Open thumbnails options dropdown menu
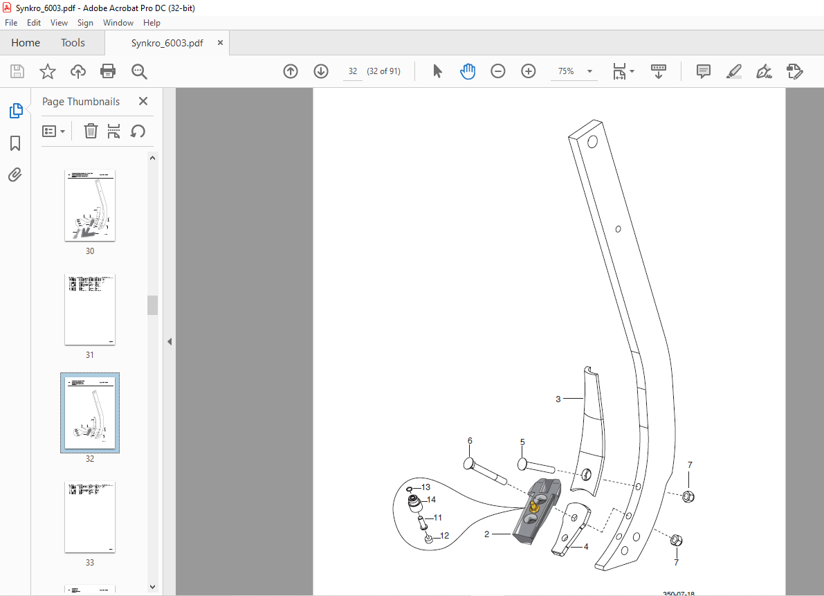Image resolution: width=824 pixels, height=596 pixels. pyautogui.click(x=53, y=131)
